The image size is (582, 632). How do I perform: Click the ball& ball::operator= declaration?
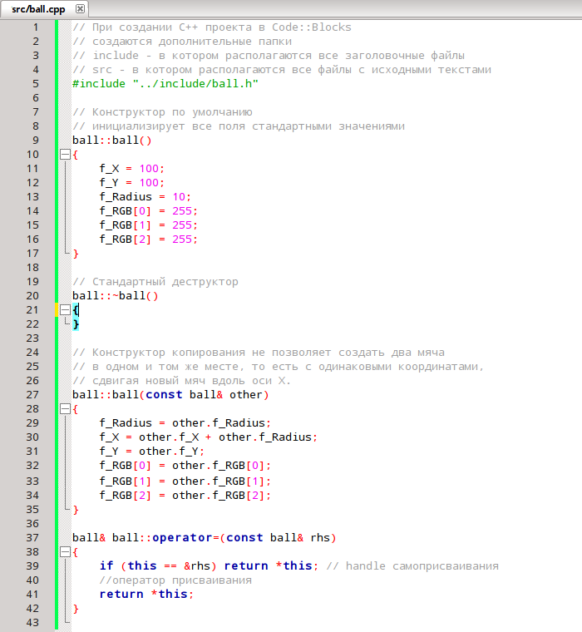(x=205, y=538)
